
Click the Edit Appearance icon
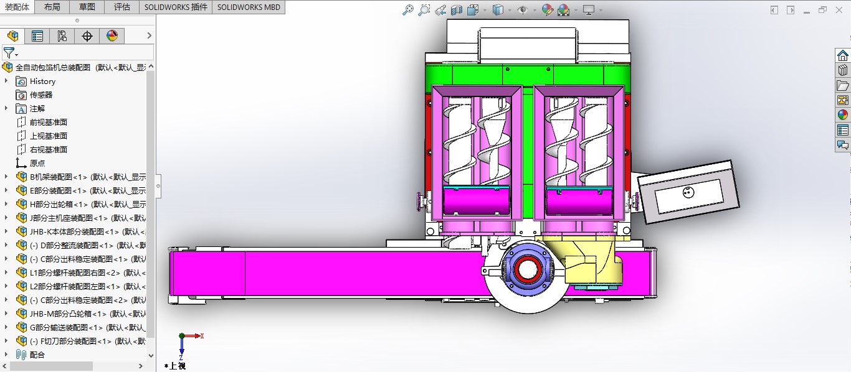click(x=547, y=10)
